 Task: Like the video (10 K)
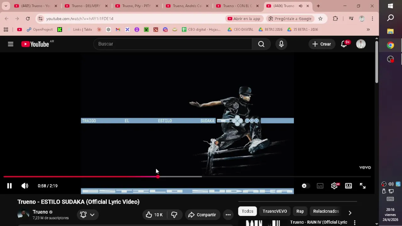pos(154,215)
